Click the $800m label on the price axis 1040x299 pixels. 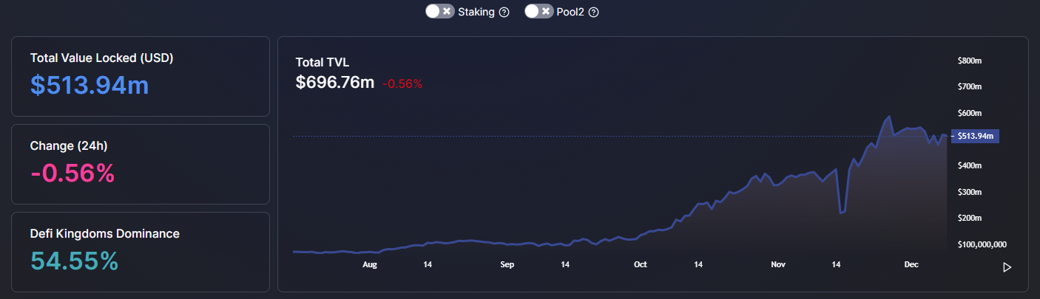pos(969,61)
